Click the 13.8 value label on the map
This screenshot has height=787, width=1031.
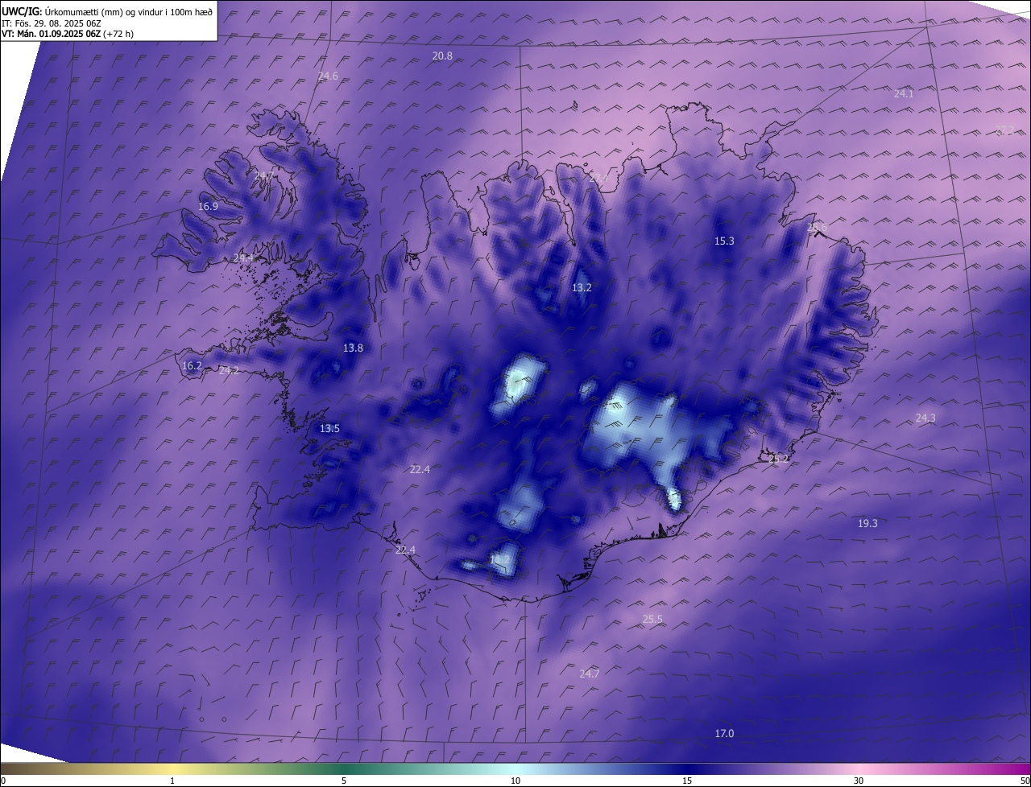[353, 348]
